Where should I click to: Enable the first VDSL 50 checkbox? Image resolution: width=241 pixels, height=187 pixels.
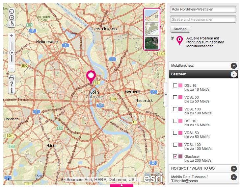click(x=175, y=97)
